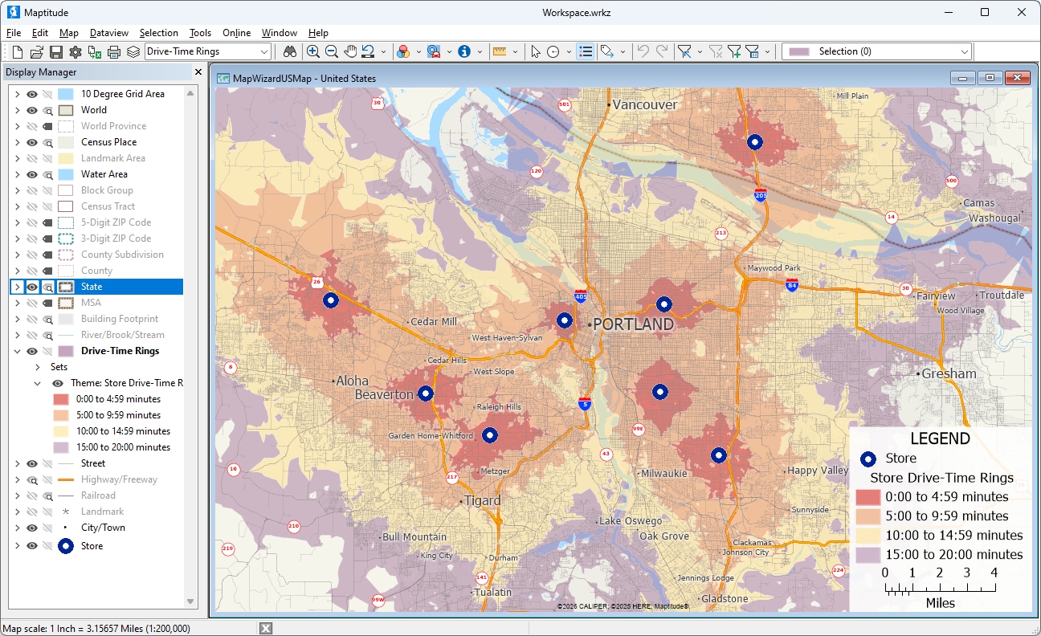Open a file with the folder icon
The height and width of the screenshot is (636, 1041).
37,51
